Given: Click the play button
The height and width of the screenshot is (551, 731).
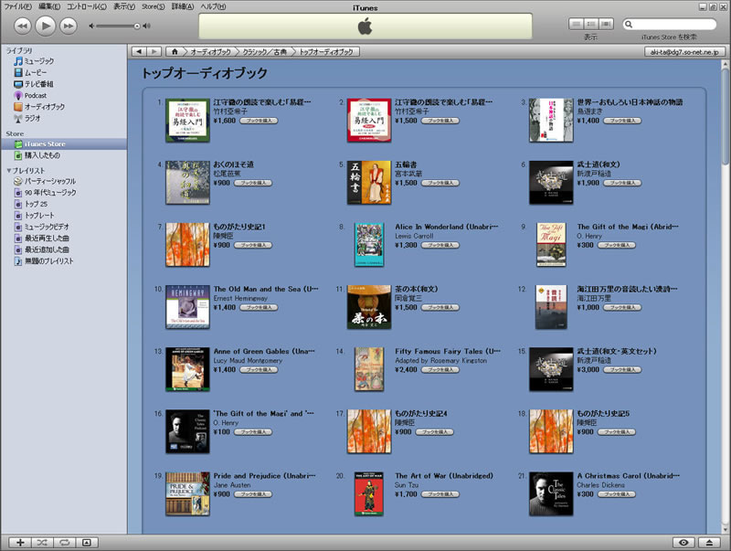Looking at the screenshot, I should click(45, 26).
